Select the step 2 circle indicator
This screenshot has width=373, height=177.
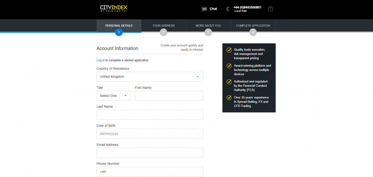point(164,32)
